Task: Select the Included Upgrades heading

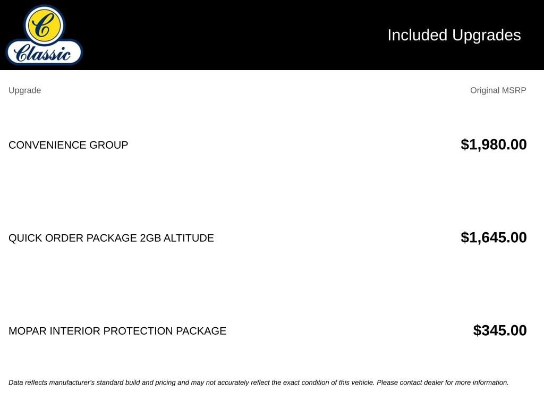Action: click(x=454, y=35)
